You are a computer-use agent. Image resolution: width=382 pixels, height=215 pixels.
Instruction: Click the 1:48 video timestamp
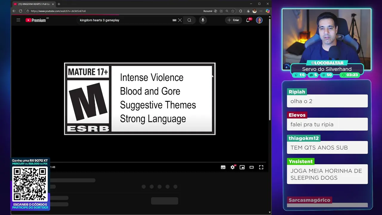point(53,167)
